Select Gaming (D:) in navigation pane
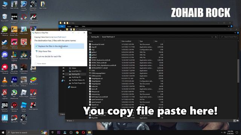Image resolution: width=241 pixels, height=135 pixels. pyautogui.click(x=75, y=74)
